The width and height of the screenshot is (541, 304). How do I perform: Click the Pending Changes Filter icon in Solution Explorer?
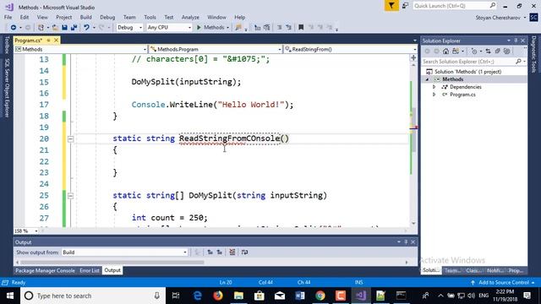click(x=474, y=52)
